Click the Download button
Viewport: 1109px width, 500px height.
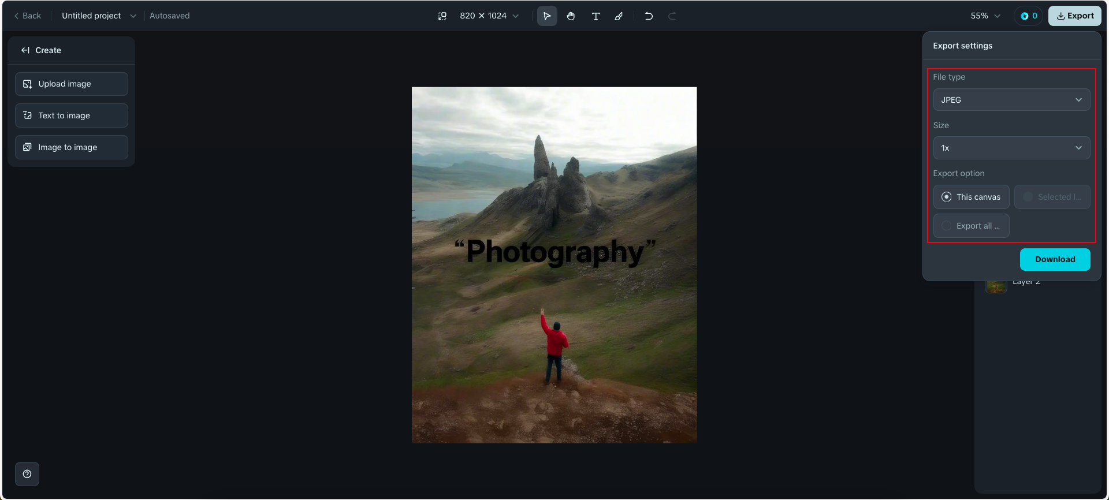tap(1055, 259)
